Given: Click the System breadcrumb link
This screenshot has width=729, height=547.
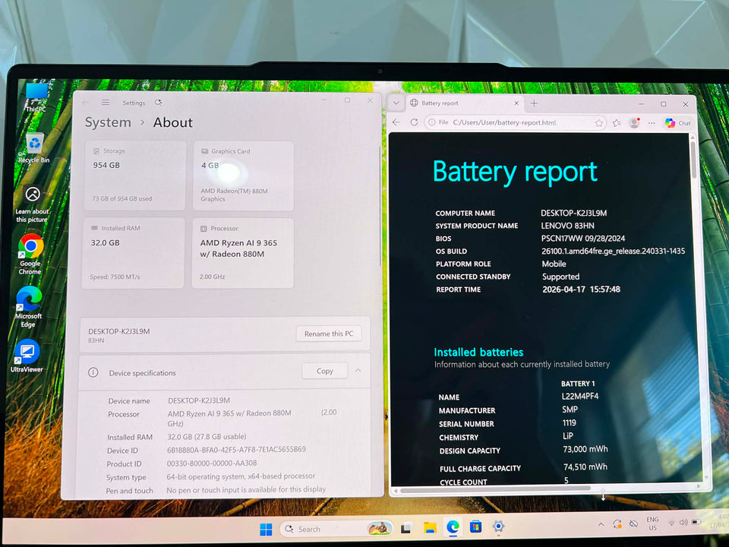Looking at the screenshot, I should pos(108,122).
